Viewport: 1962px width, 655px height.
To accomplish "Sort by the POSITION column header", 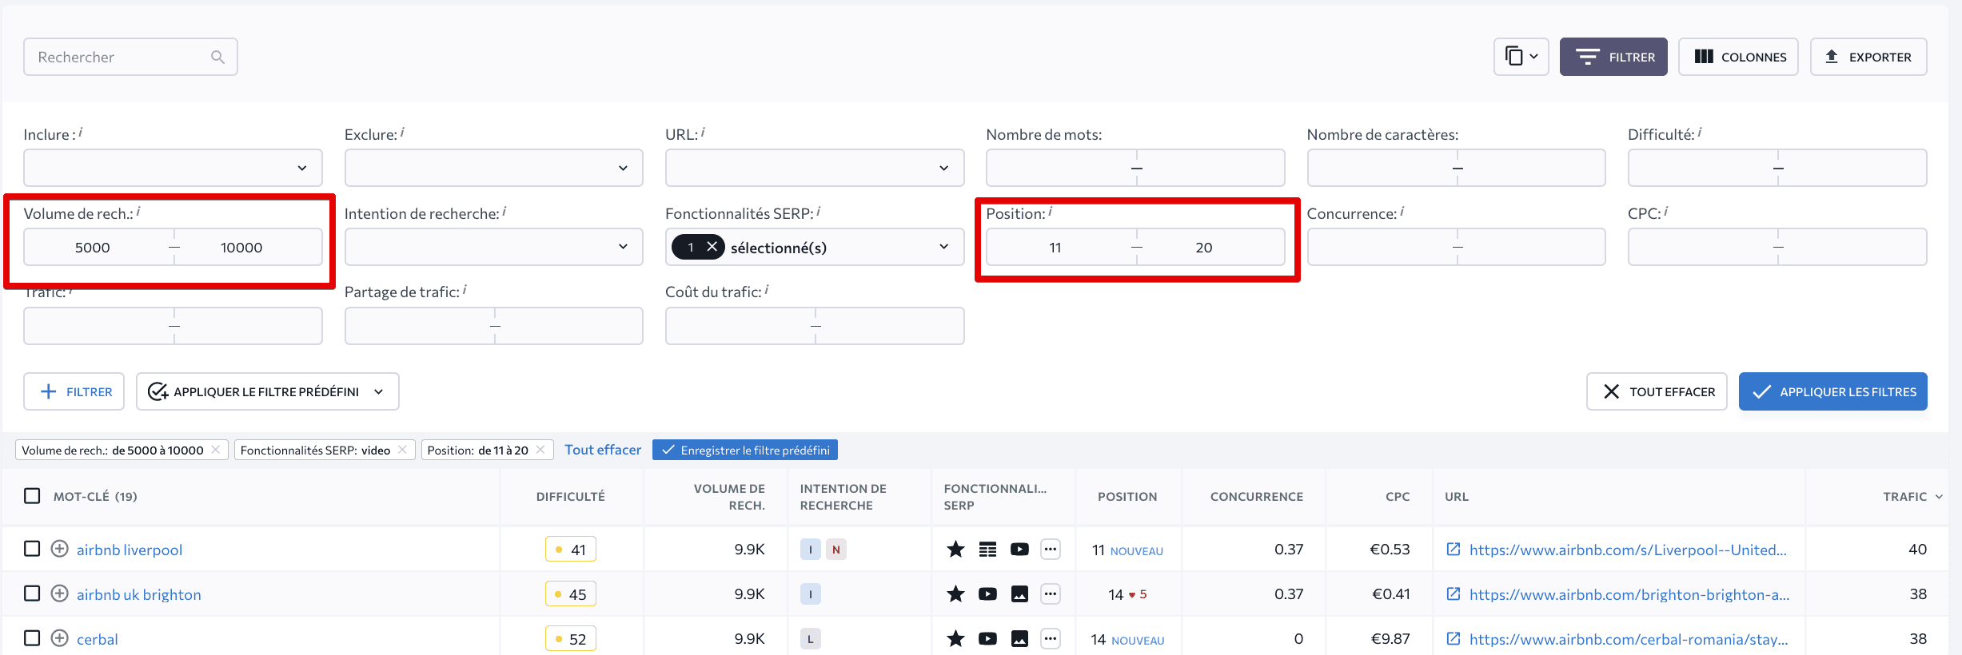I will [x=1127, y=496].
